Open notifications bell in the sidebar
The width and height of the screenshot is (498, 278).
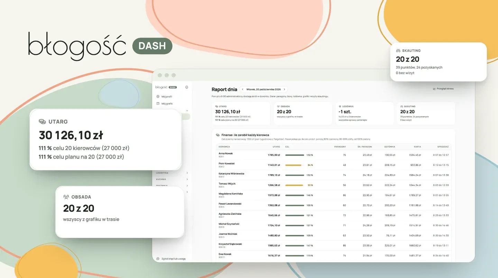[187, 87]
